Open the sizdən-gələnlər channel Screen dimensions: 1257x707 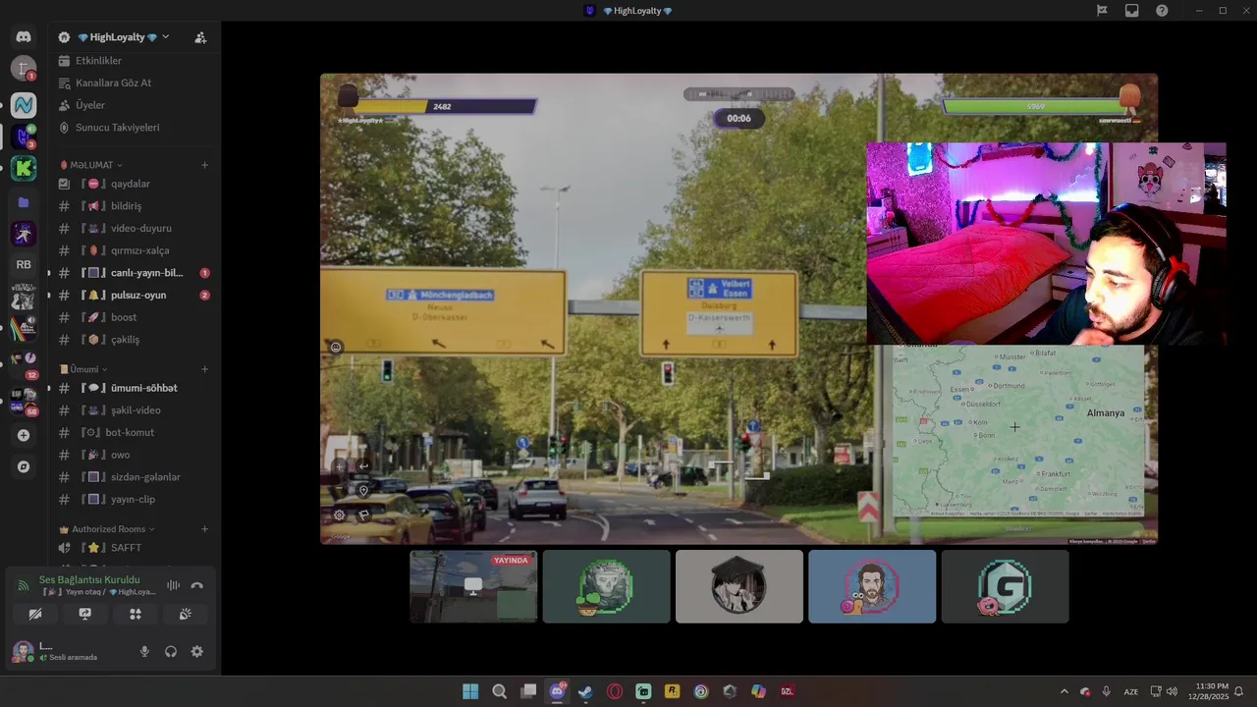tap(135, 477)
